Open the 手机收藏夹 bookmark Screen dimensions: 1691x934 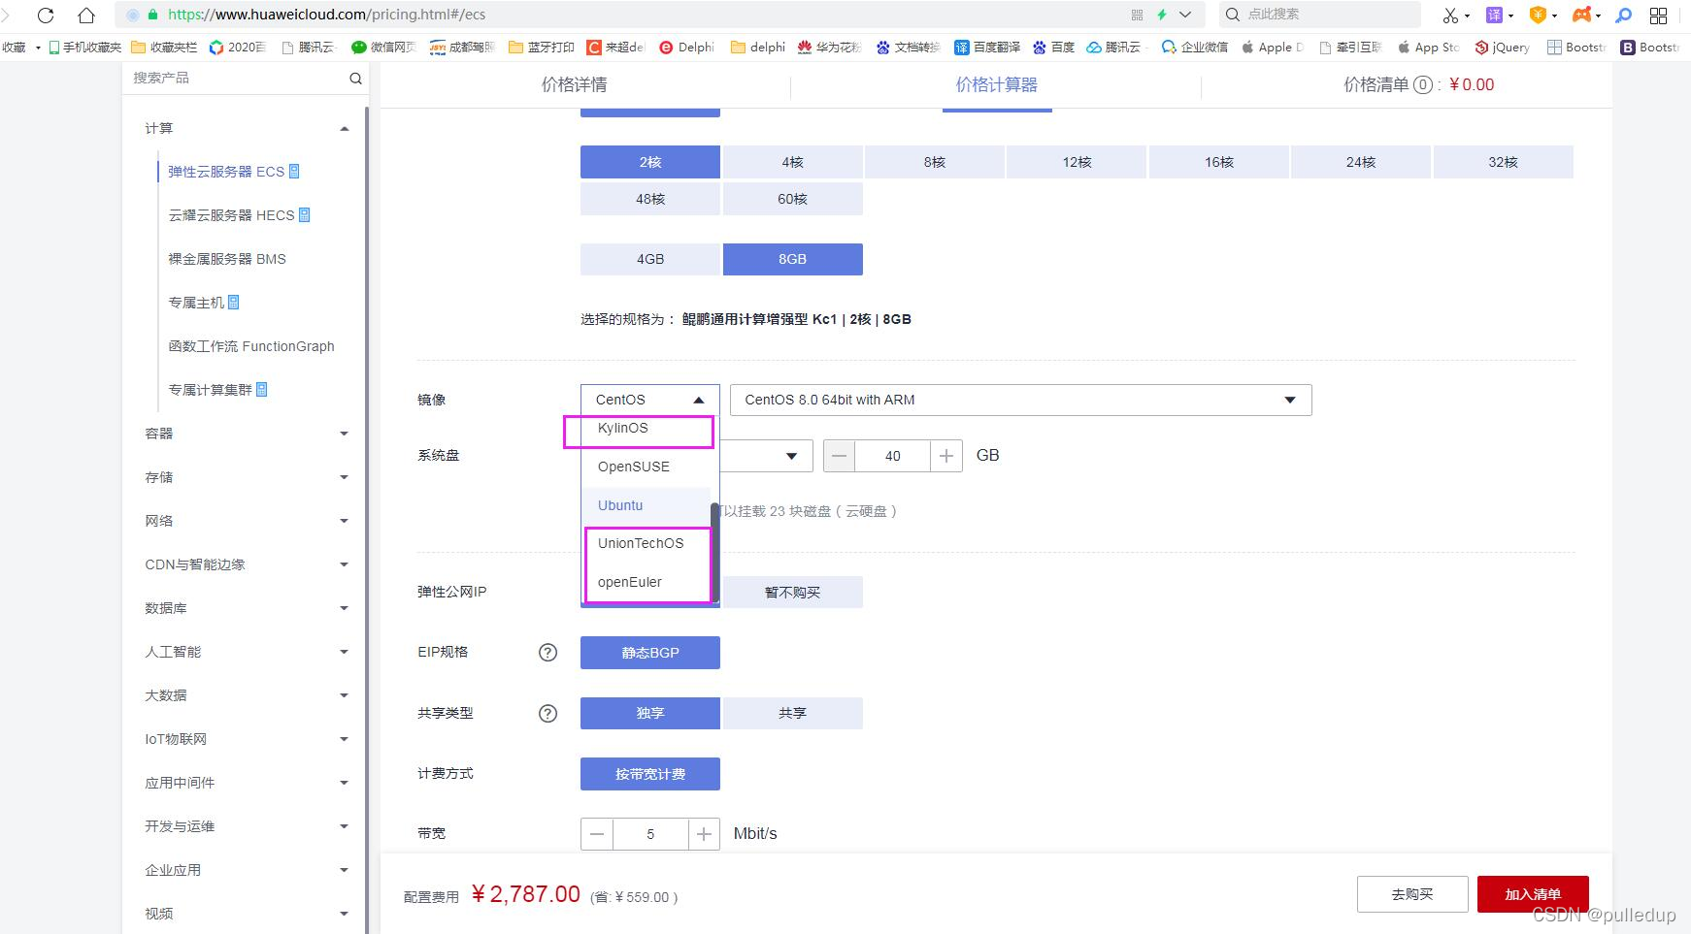(x=85, y=47)
